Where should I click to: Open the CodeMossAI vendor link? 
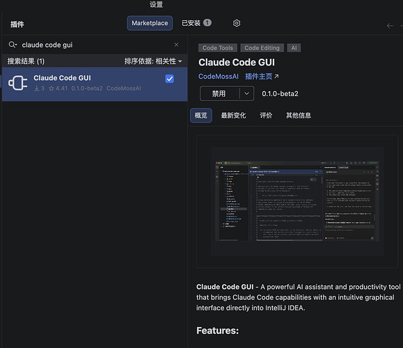point(219,77)
